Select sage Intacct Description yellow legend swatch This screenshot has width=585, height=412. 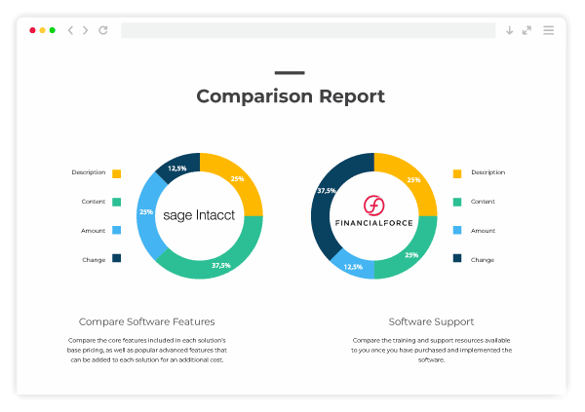click(x=117, y=173)
